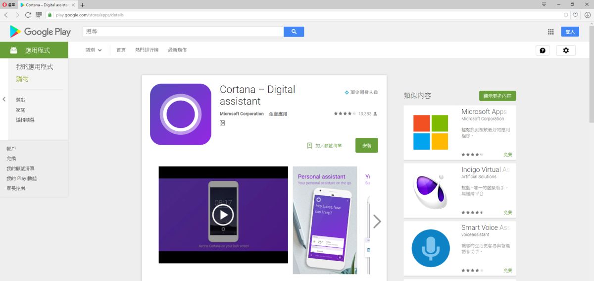Image resolution: width=594 pixels, height=281 pixels.
Task: Collapse sidebar with the left chevron
Action: pyautogui.click(x=4, y=99)
